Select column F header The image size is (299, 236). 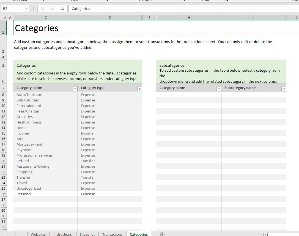click(x=149, y=18)
